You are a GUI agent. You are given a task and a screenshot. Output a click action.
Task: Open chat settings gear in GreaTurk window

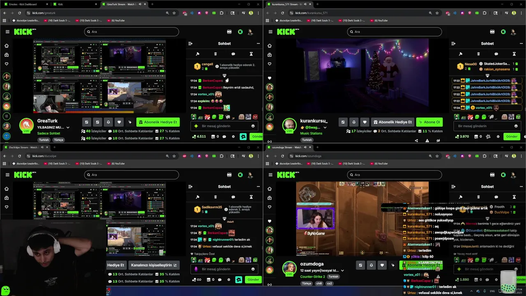tap(233, 136)
